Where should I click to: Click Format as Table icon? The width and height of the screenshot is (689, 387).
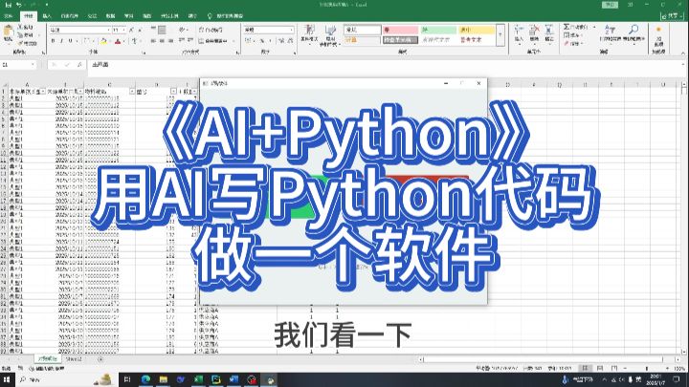pyautogui.click(x=330, y=35)
